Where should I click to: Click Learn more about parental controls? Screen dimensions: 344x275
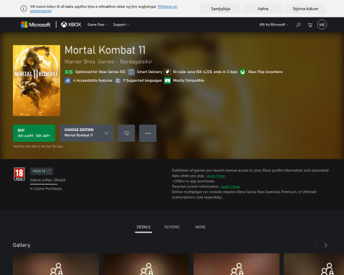[x=230, y=187]
